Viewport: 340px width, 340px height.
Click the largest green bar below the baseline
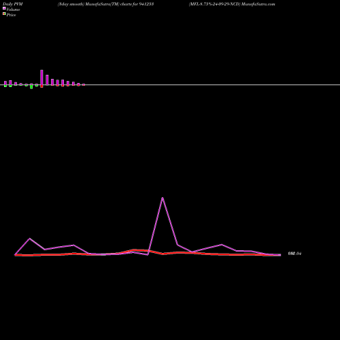[31, 87]
